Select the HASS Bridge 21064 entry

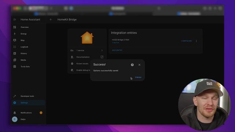point(120,40)
